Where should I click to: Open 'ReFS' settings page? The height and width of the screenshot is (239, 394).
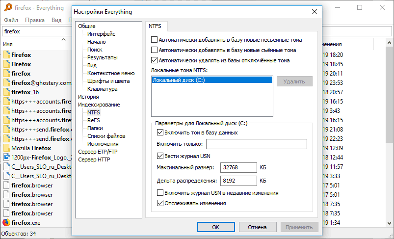click(94, 120)
